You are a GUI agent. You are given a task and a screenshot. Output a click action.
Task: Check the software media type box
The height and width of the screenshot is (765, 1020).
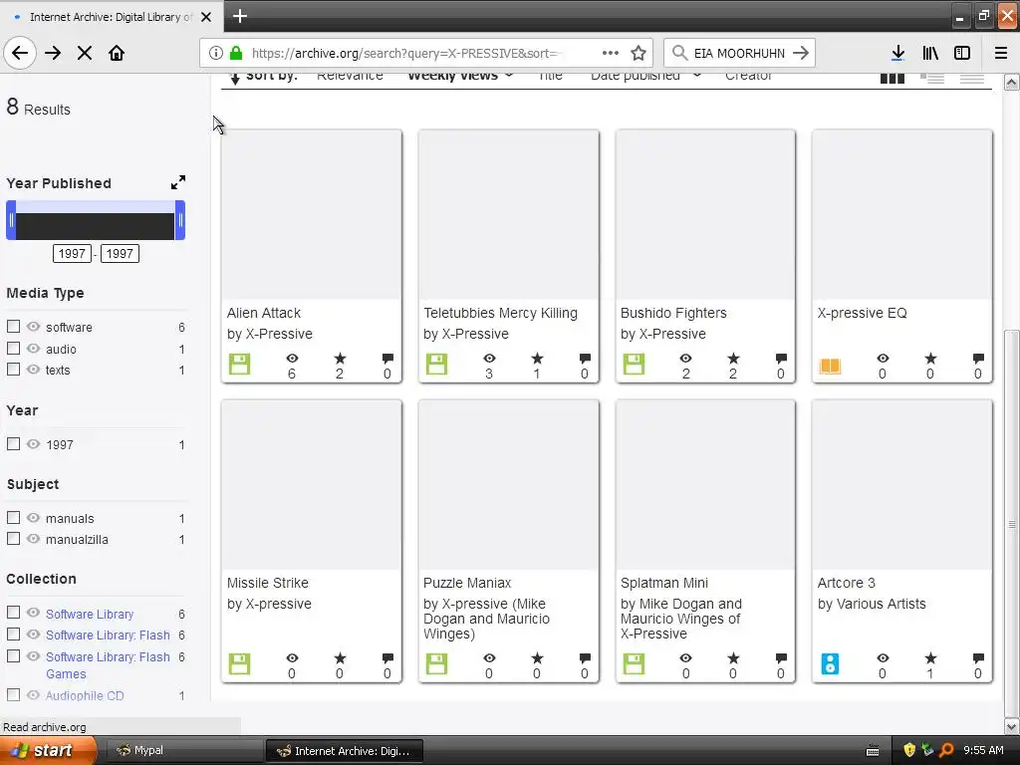click(x=13, y=327)
